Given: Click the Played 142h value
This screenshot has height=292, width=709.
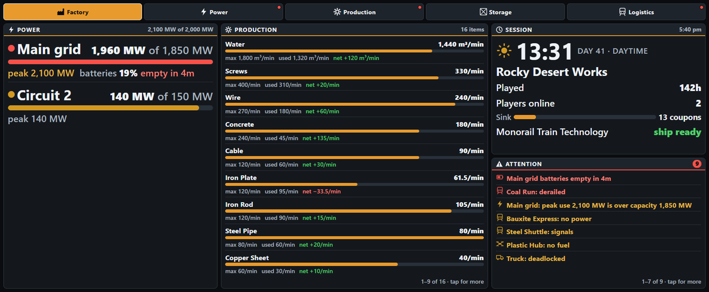Looking at the screenshot, I should pos(690,88).
